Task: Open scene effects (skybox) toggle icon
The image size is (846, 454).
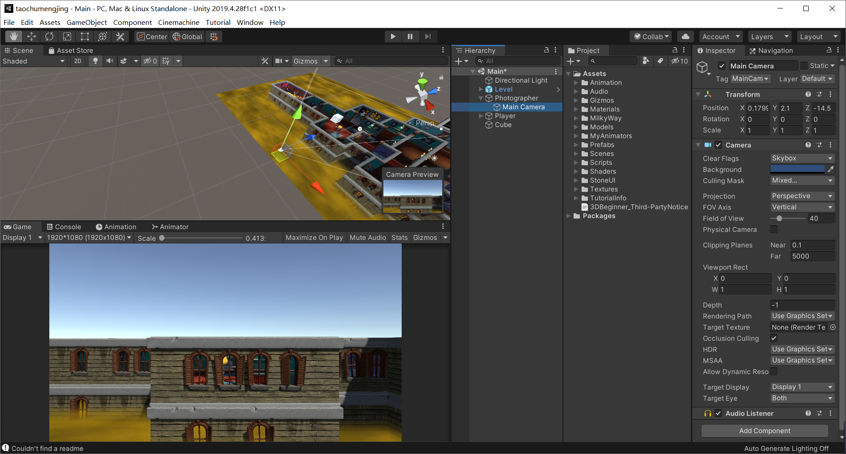Action: click(124, 61)
